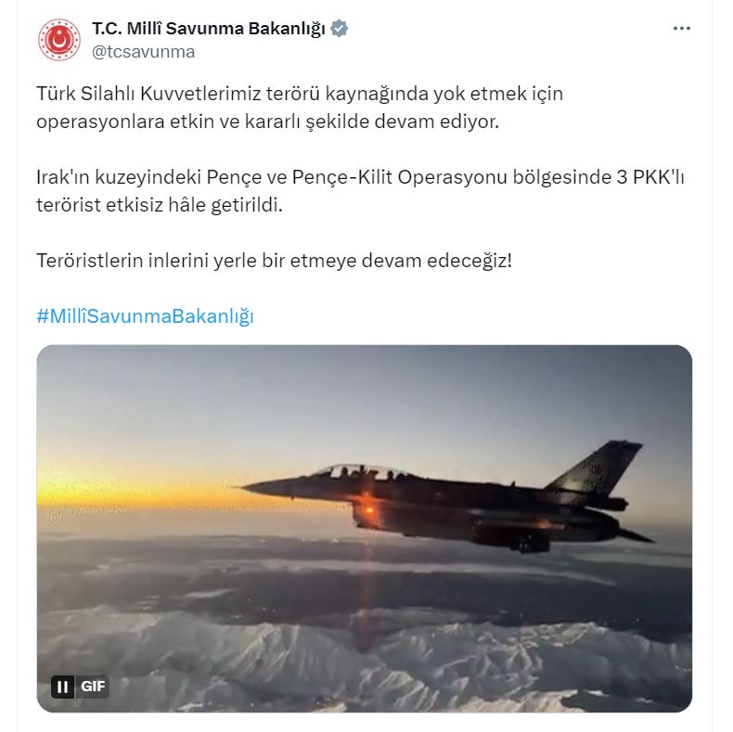The height and width of the screenshot is (732, 733).
Task: Open the three-dot more options menu
Action: pos(682,29)
